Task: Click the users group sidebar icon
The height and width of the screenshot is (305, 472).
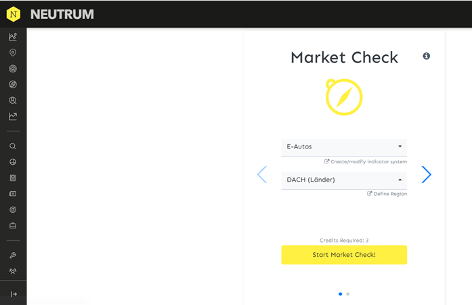Action: tap(13, 271)
